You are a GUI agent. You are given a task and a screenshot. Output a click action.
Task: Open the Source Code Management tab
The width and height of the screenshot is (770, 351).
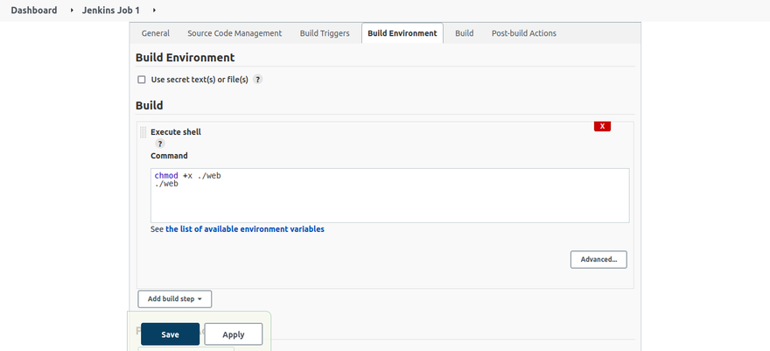coord(234,33)
